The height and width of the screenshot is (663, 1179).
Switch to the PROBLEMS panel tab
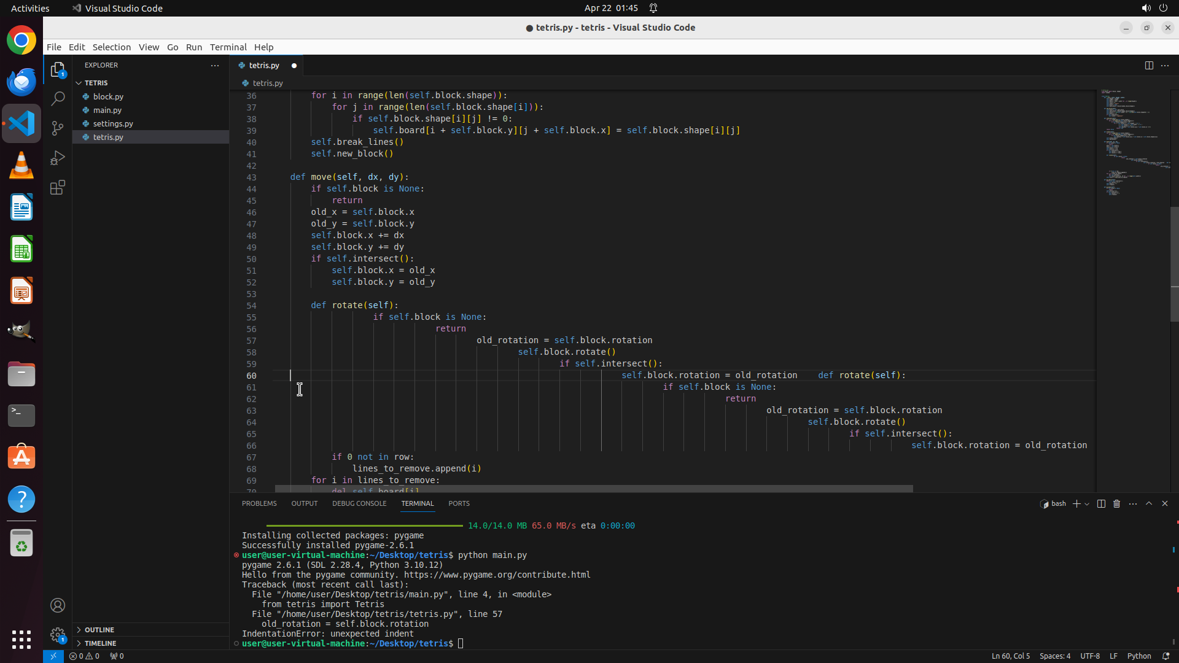[x=259, y=503]
